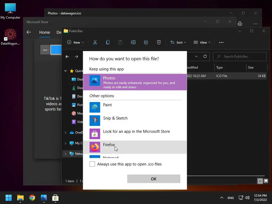
Task: Open the Sort dropdown menu
Action: tap(178, 42)
